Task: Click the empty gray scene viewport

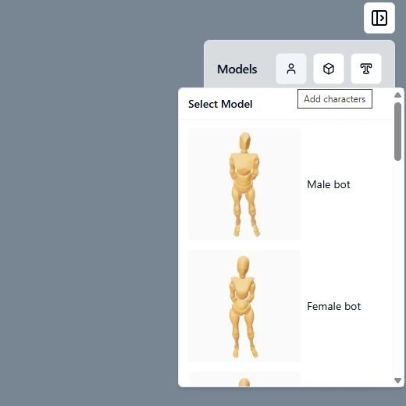Action: (88, 203)
